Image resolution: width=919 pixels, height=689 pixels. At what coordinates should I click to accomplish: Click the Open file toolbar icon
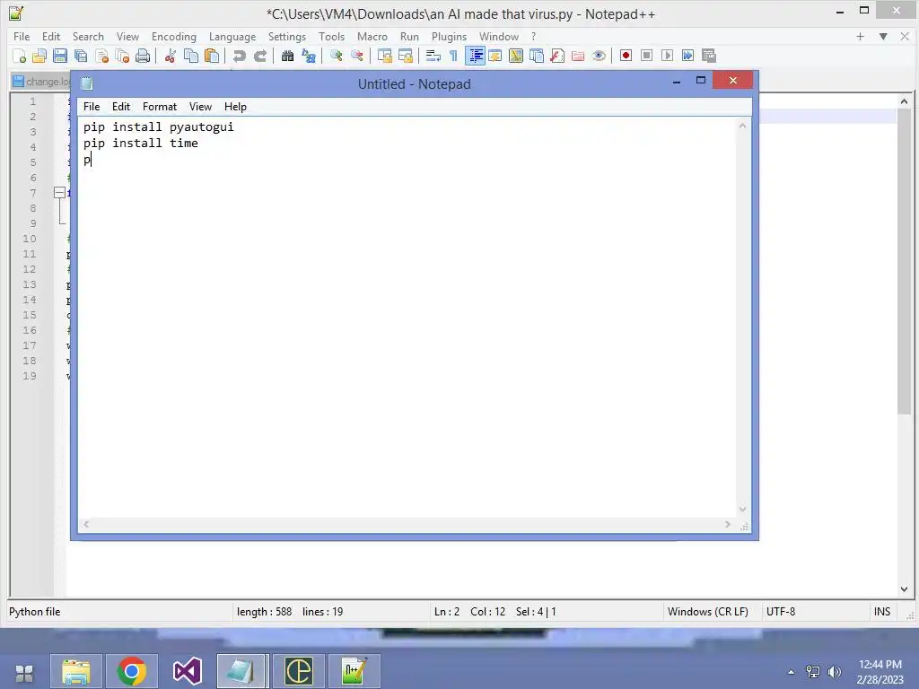coord(39,56)
